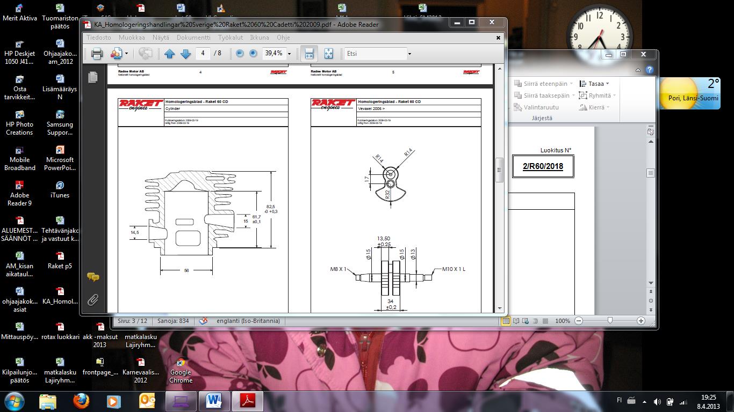This screenshot has width=734, height=412.
Task: Click the Word zoom slider handle
Action: [610, 321]
